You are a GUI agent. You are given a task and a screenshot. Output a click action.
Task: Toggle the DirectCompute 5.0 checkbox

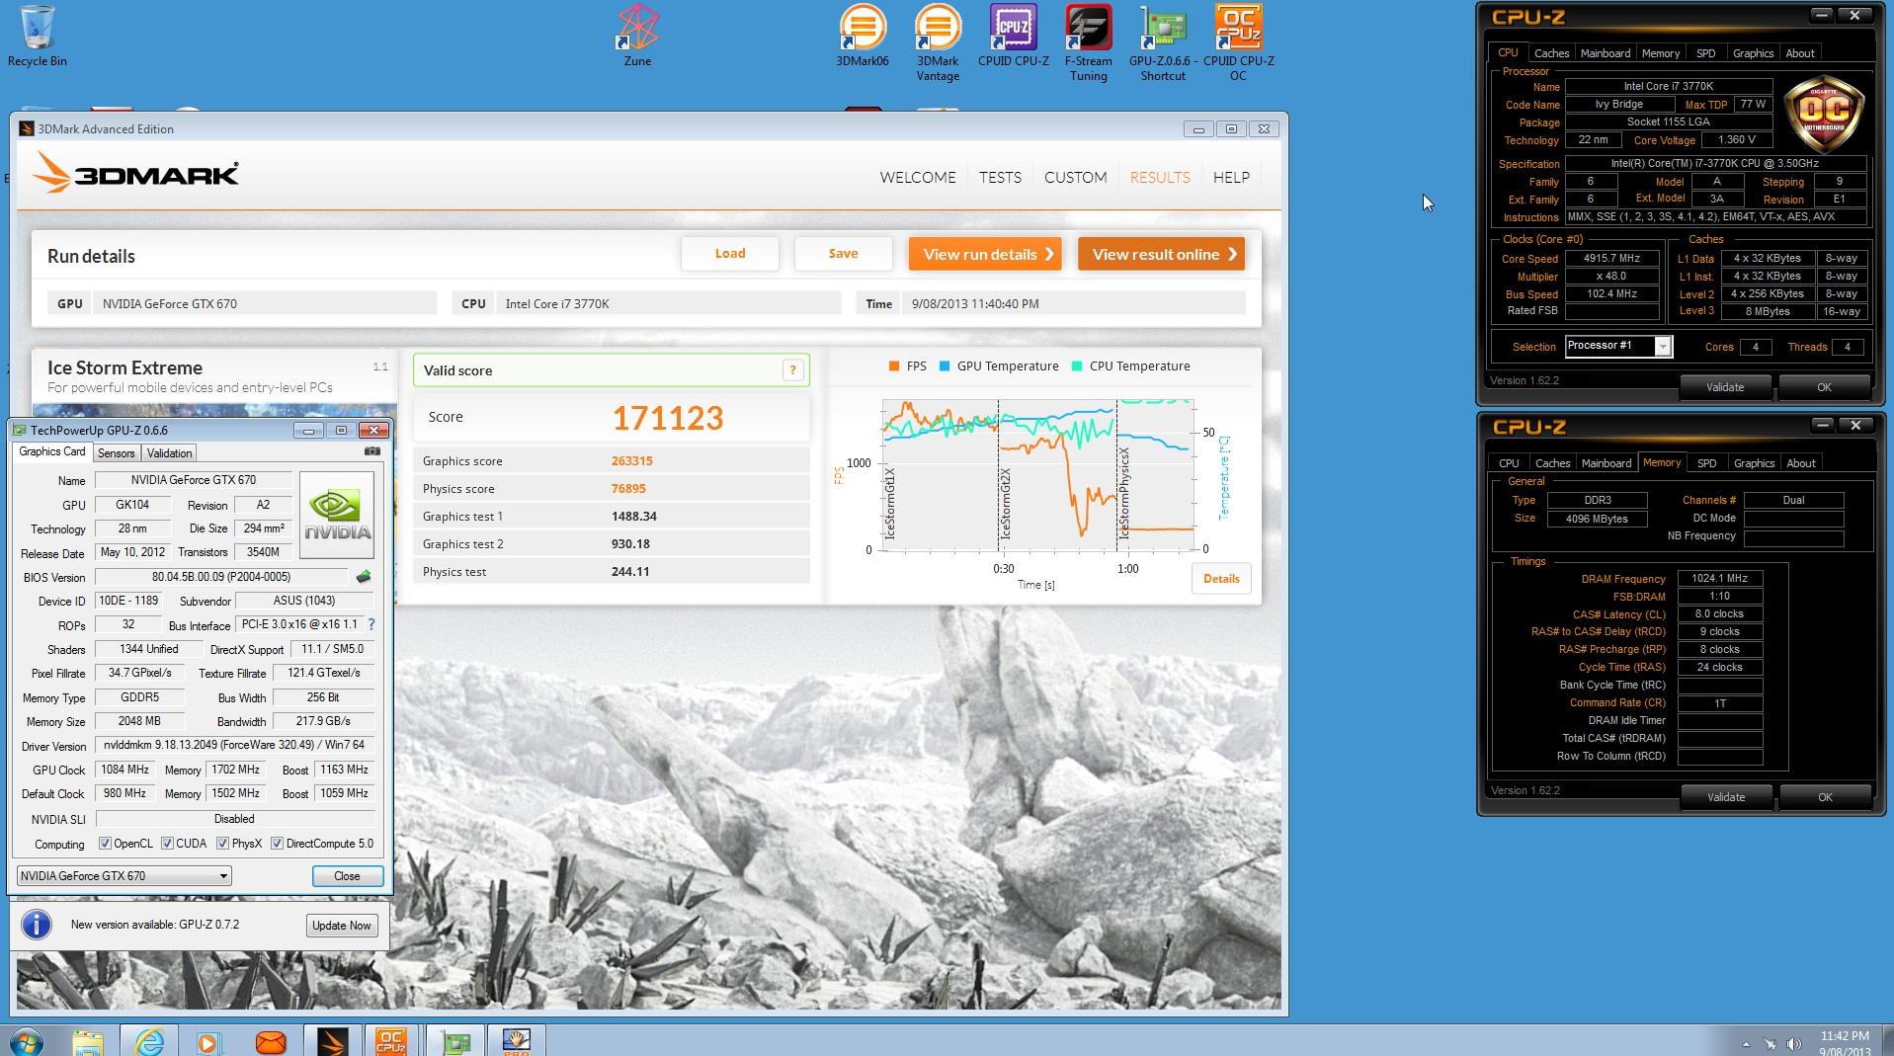click(x=277, y=844)
